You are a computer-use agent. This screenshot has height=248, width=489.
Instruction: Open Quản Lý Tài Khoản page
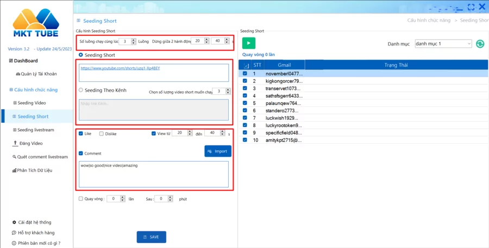tap(36, 74)
